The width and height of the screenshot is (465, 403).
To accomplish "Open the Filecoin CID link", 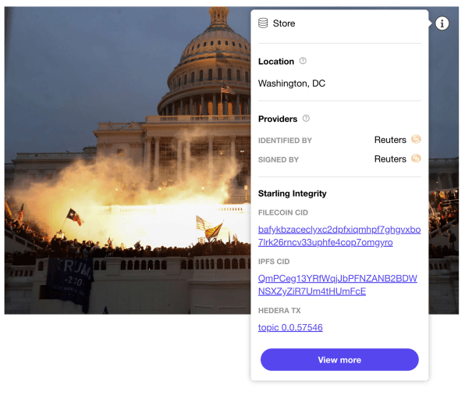I will (339, 236).
